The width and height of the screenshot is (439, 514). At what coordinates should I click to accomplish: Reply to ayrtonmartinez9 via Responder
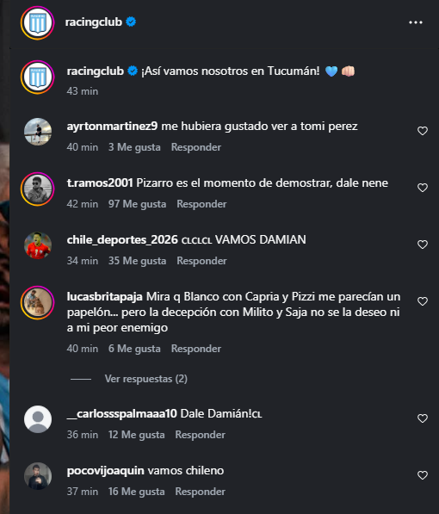196,147
